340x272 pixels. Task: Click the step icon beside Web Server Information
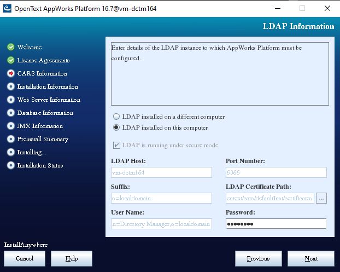tap(11, 100)
